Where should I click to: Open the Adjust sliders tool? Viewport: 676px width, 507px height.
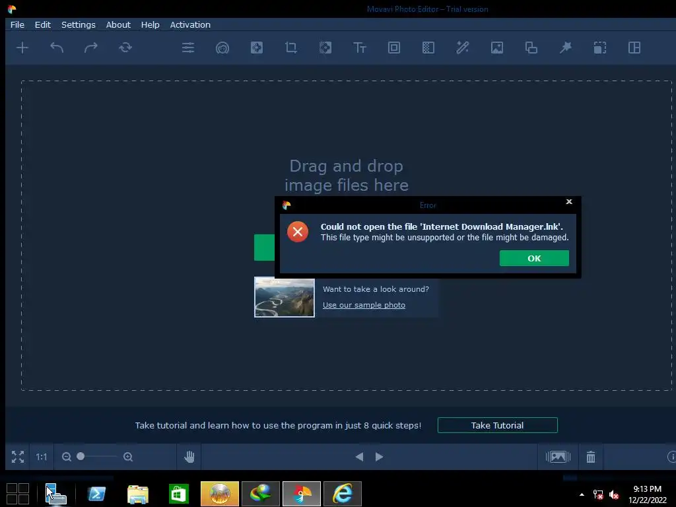click(x=188, y=48)
